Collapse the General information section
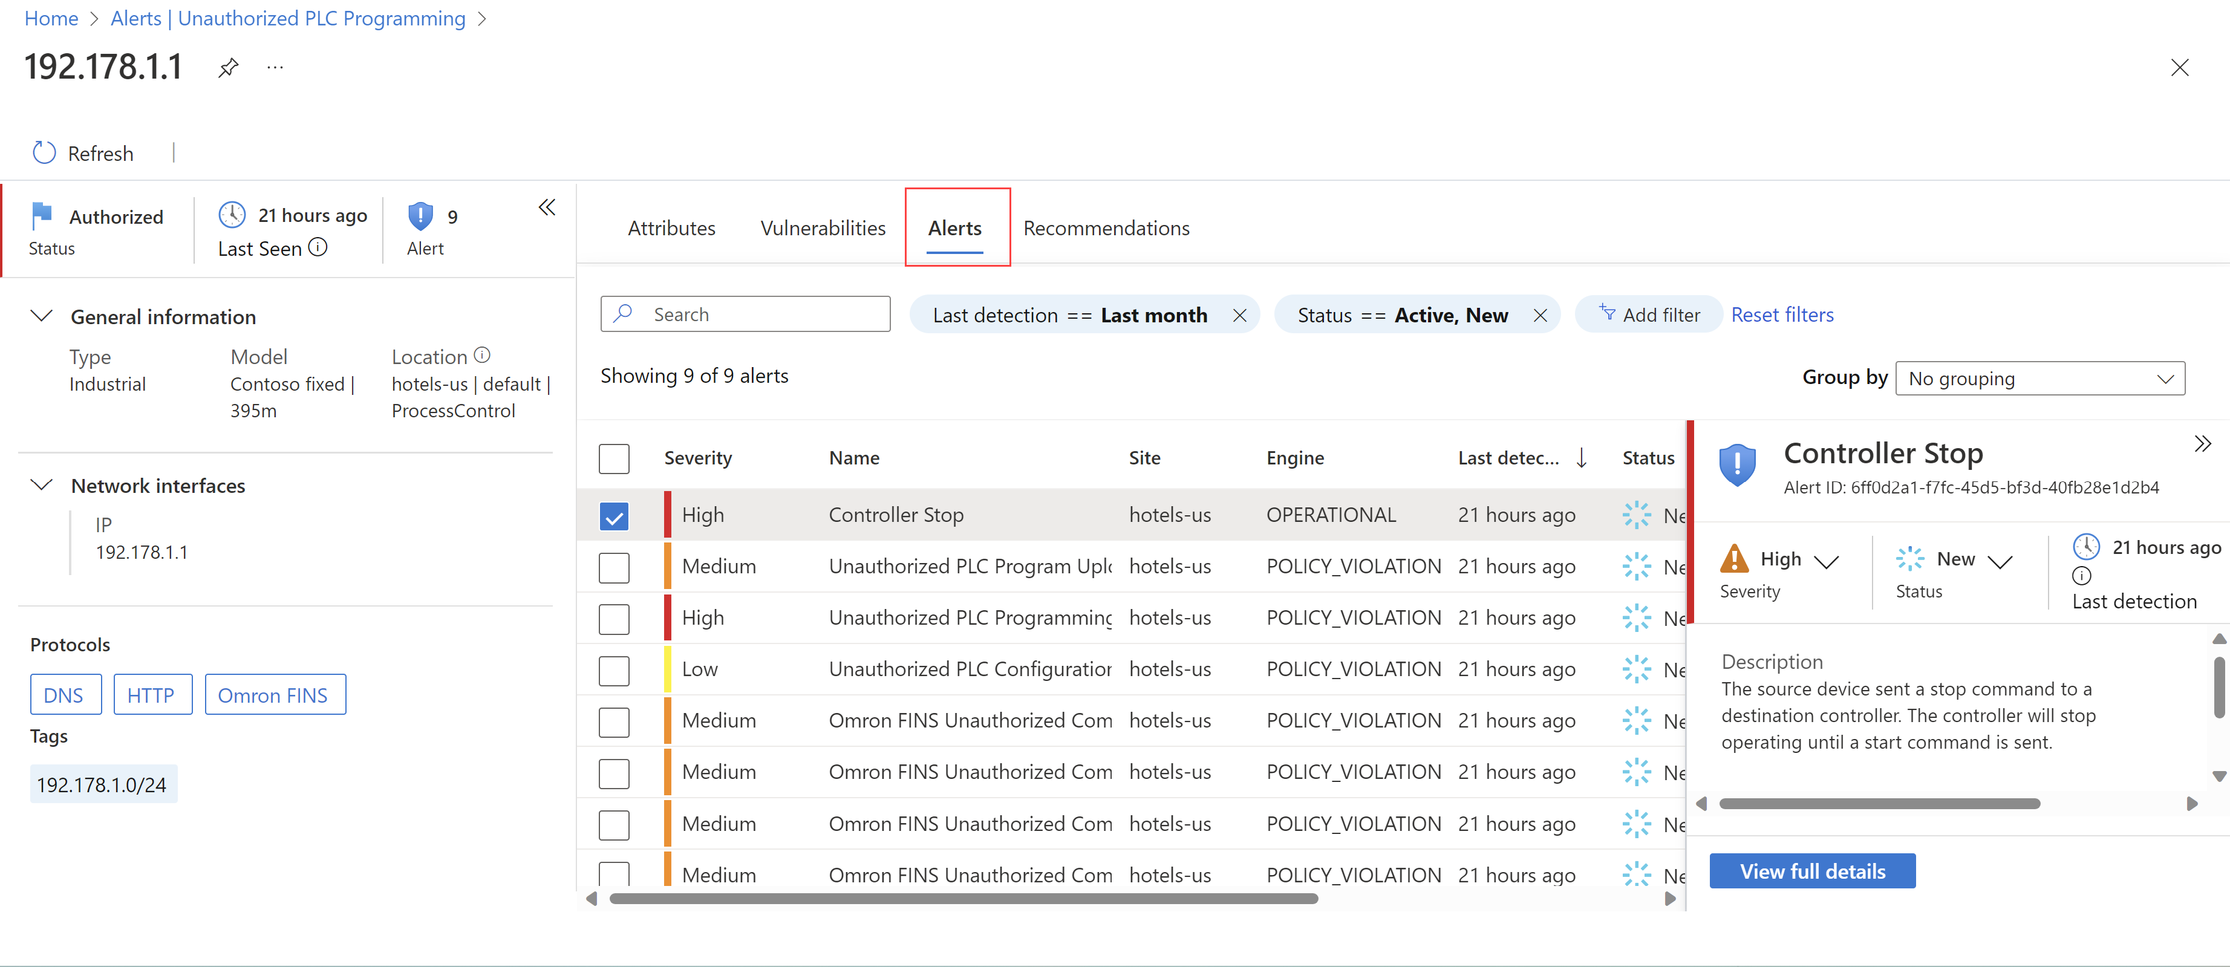 tap(42, 316)
